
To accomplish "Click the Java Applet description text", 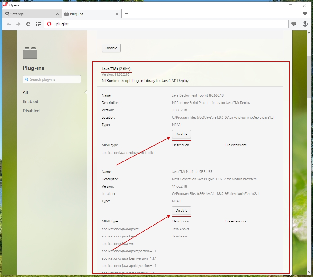I will click(181, 229).
